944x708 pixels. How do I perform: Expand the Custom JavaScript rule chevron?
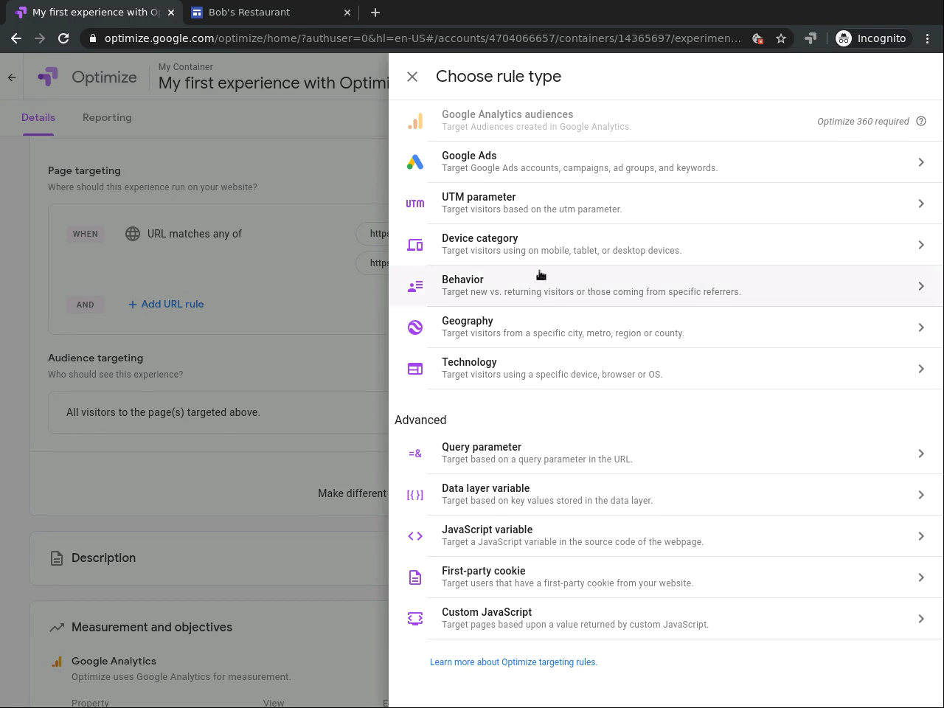click(921, 619)
